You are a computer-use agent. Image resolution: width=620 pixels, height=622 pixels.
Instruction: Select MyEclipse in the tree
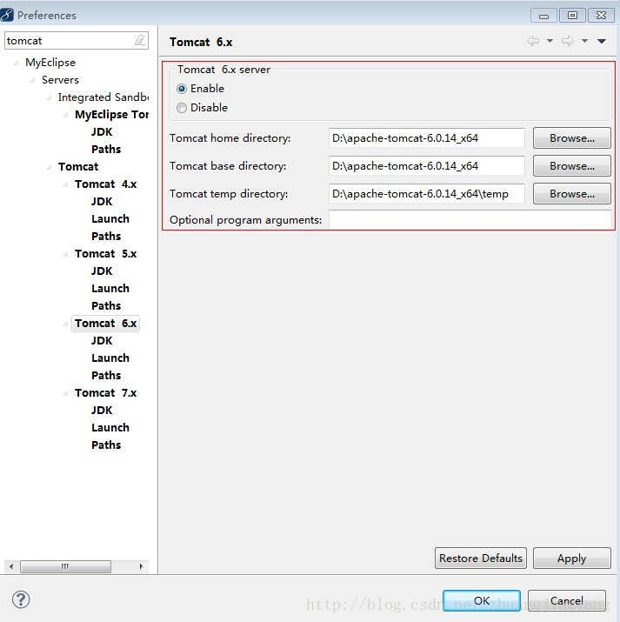pos(50,63)
